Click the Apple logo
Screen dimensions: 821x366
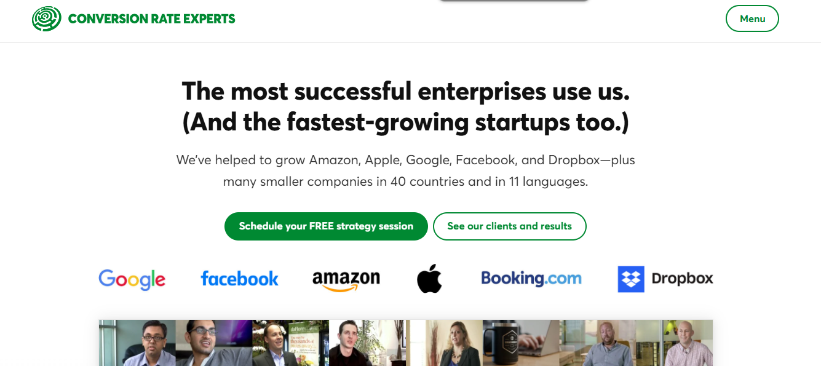pyautogui.click(x=429, y=278)
